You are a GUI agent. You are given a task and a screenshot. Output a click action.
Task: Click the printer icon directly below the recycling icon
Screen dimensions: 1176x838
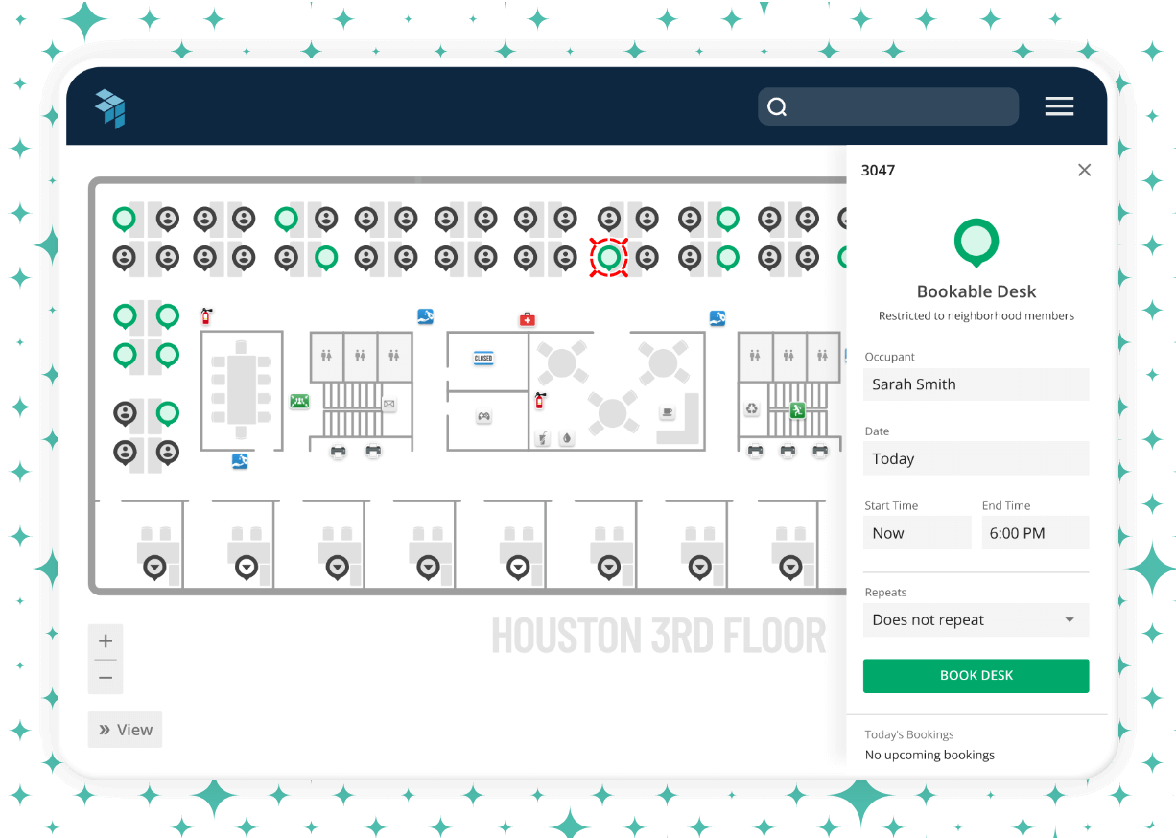click(756, 450)
